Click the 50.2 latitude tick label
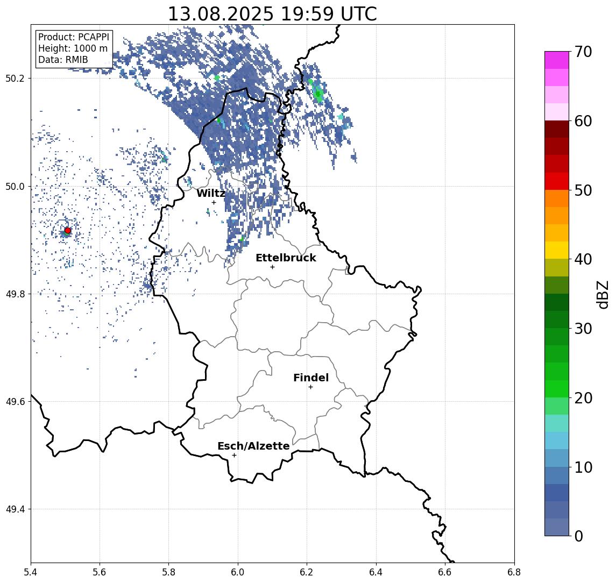The width and height of the screenshot is (616, 583). tap(15, 78)
